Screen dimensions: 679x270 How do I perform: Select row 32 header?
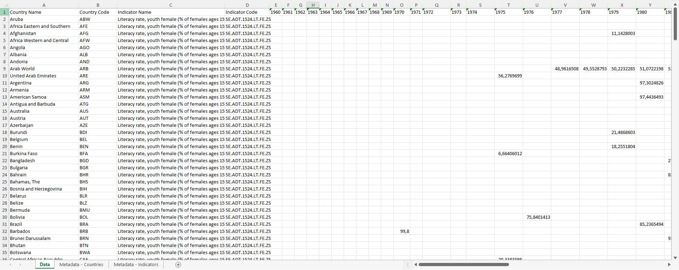4,231
